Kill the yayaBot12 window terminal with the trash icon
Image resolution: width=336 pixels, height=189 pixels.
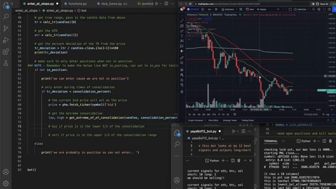[x=239, y=161]
